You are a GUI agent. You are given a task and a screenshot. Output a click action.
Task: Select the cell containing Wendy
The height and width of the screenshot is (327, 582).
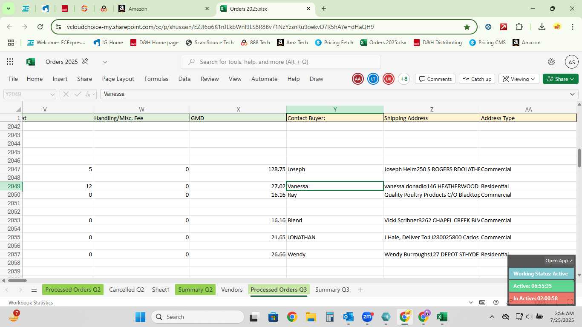(335, 254)
